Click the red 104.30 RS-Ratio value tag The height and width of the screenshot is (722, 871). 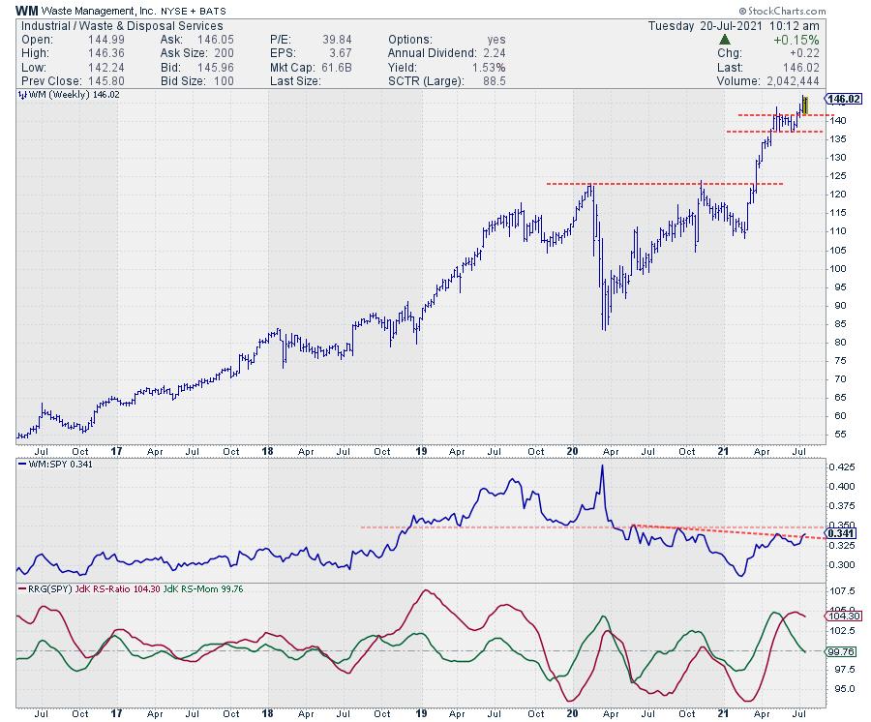pyautogui.click(x=840, y=616)
